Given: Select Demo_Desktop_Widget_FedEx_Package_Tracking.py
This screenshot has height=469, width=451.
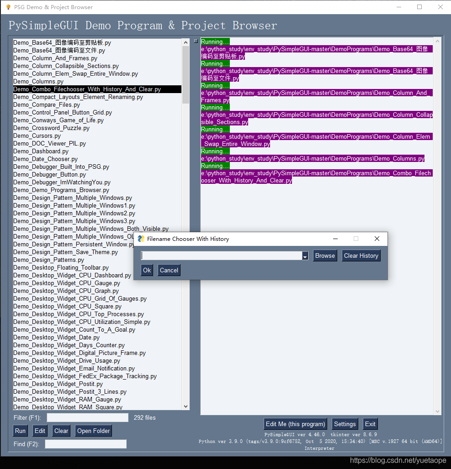Looking at the screenshot, I should (97, 376).
